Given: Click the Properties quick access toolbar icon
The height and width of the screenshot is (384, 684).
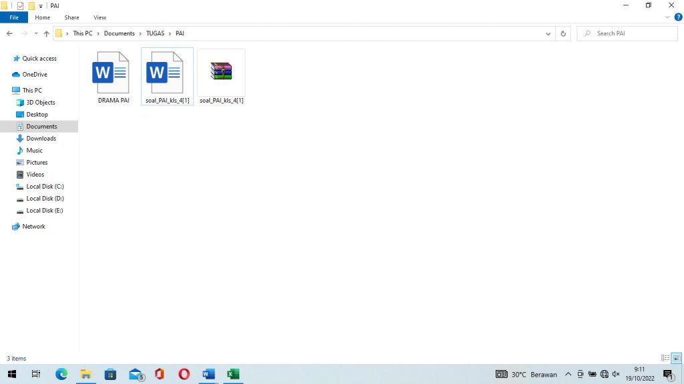Looking at the screenshot, I should (21, 5).
